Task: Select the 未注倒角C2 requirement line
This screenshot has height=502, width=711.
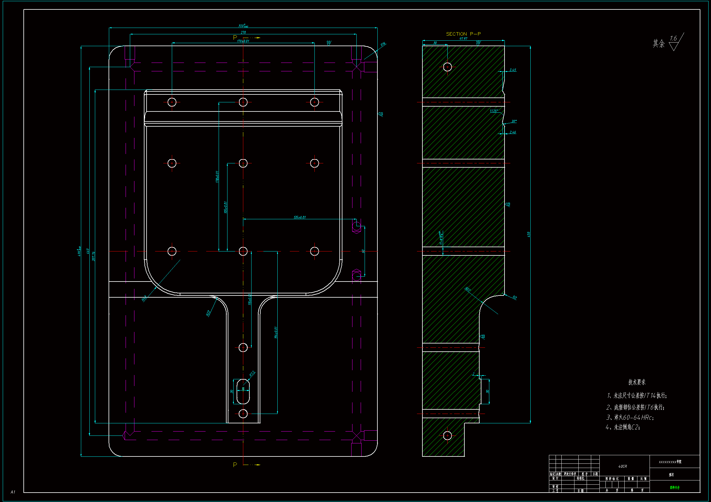Action: pos(623,428)
